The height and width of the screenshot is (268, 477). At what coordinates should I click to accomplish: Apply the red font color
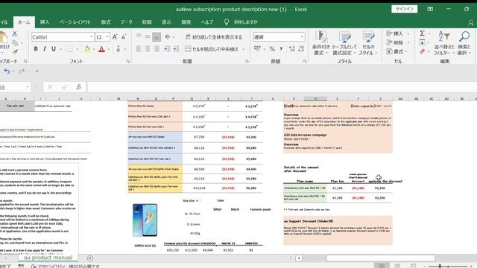pos(101,48)
